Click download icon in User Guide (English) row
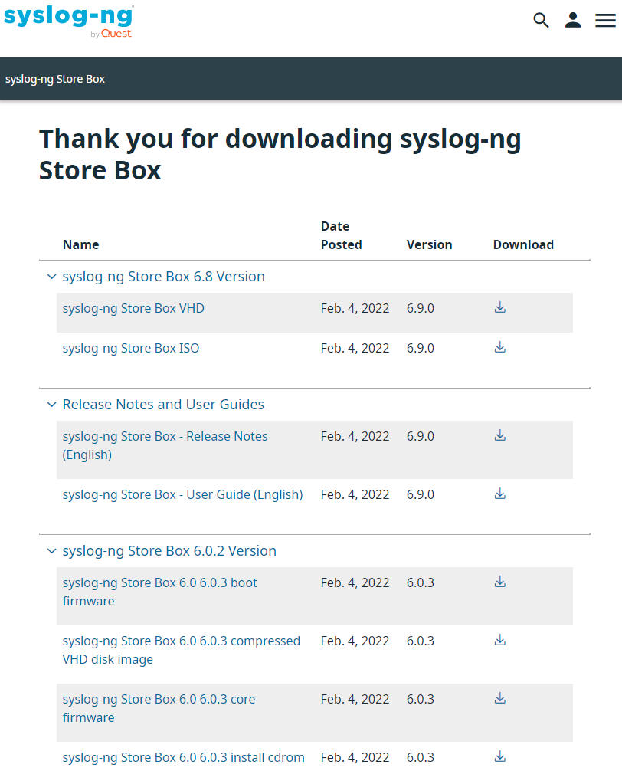This screenshot has height=771, width=622. (x=500, y=494)
